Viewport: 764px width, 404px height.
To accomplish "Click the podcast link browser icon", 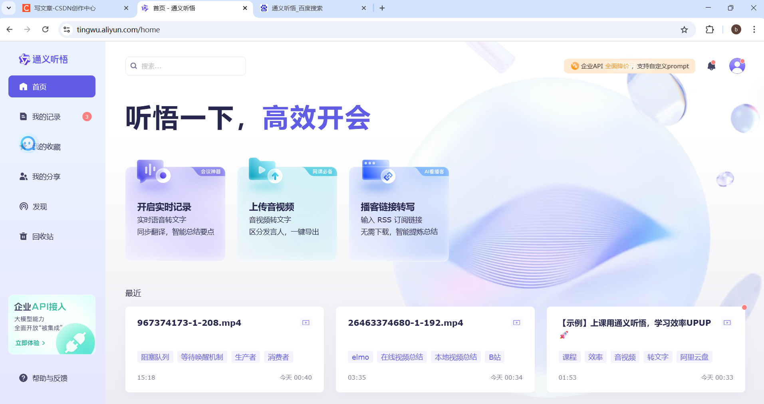I will 378,171.
